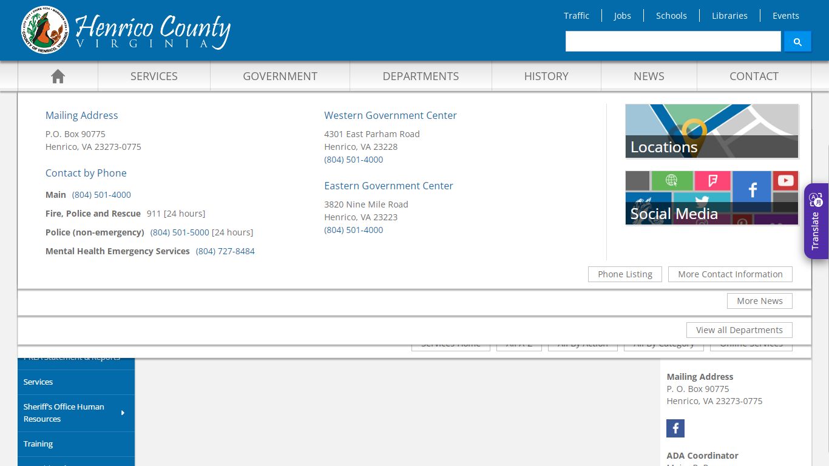Select the "ADA Coordinator" heading text

(x=702, y=455)
